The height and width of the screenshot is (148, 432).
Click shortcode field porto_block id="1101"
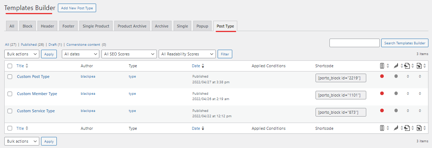(341, 95)
